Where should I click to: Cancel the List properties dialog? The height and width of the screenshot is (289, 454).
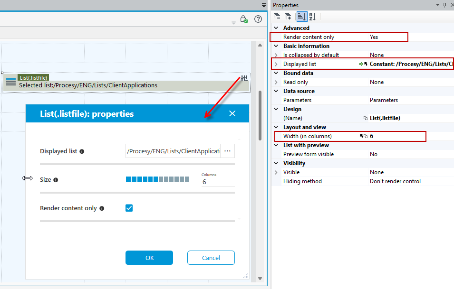[x=211, y=258]
